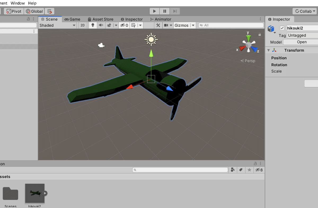Open scene effects dropdown arrow
This screenshot has width=318, height=208.
[116, 25]
